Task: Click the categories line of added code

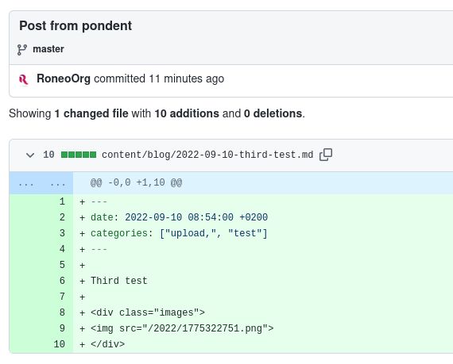Action: [x=179, y=233]
